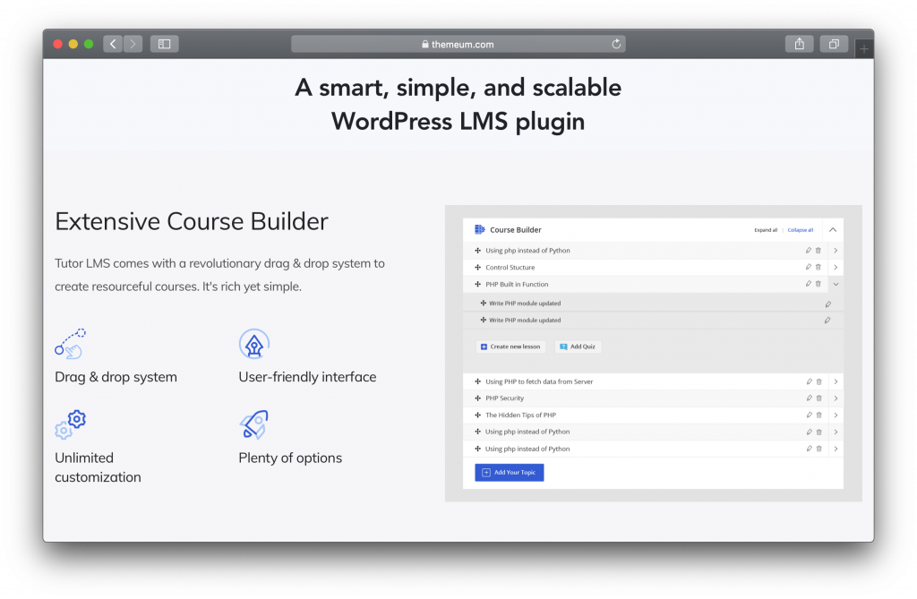Click the Collapse all link
This screenshot has height=599, width=917.
pos(800,230)
